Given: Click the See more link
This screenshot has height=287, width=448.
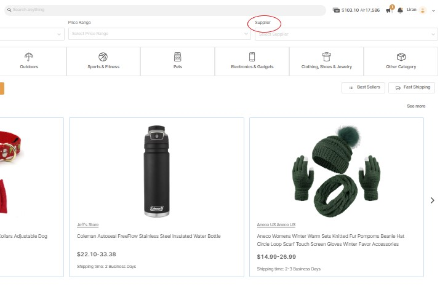Looking at the screenshot, I should (x=416, y=106).
